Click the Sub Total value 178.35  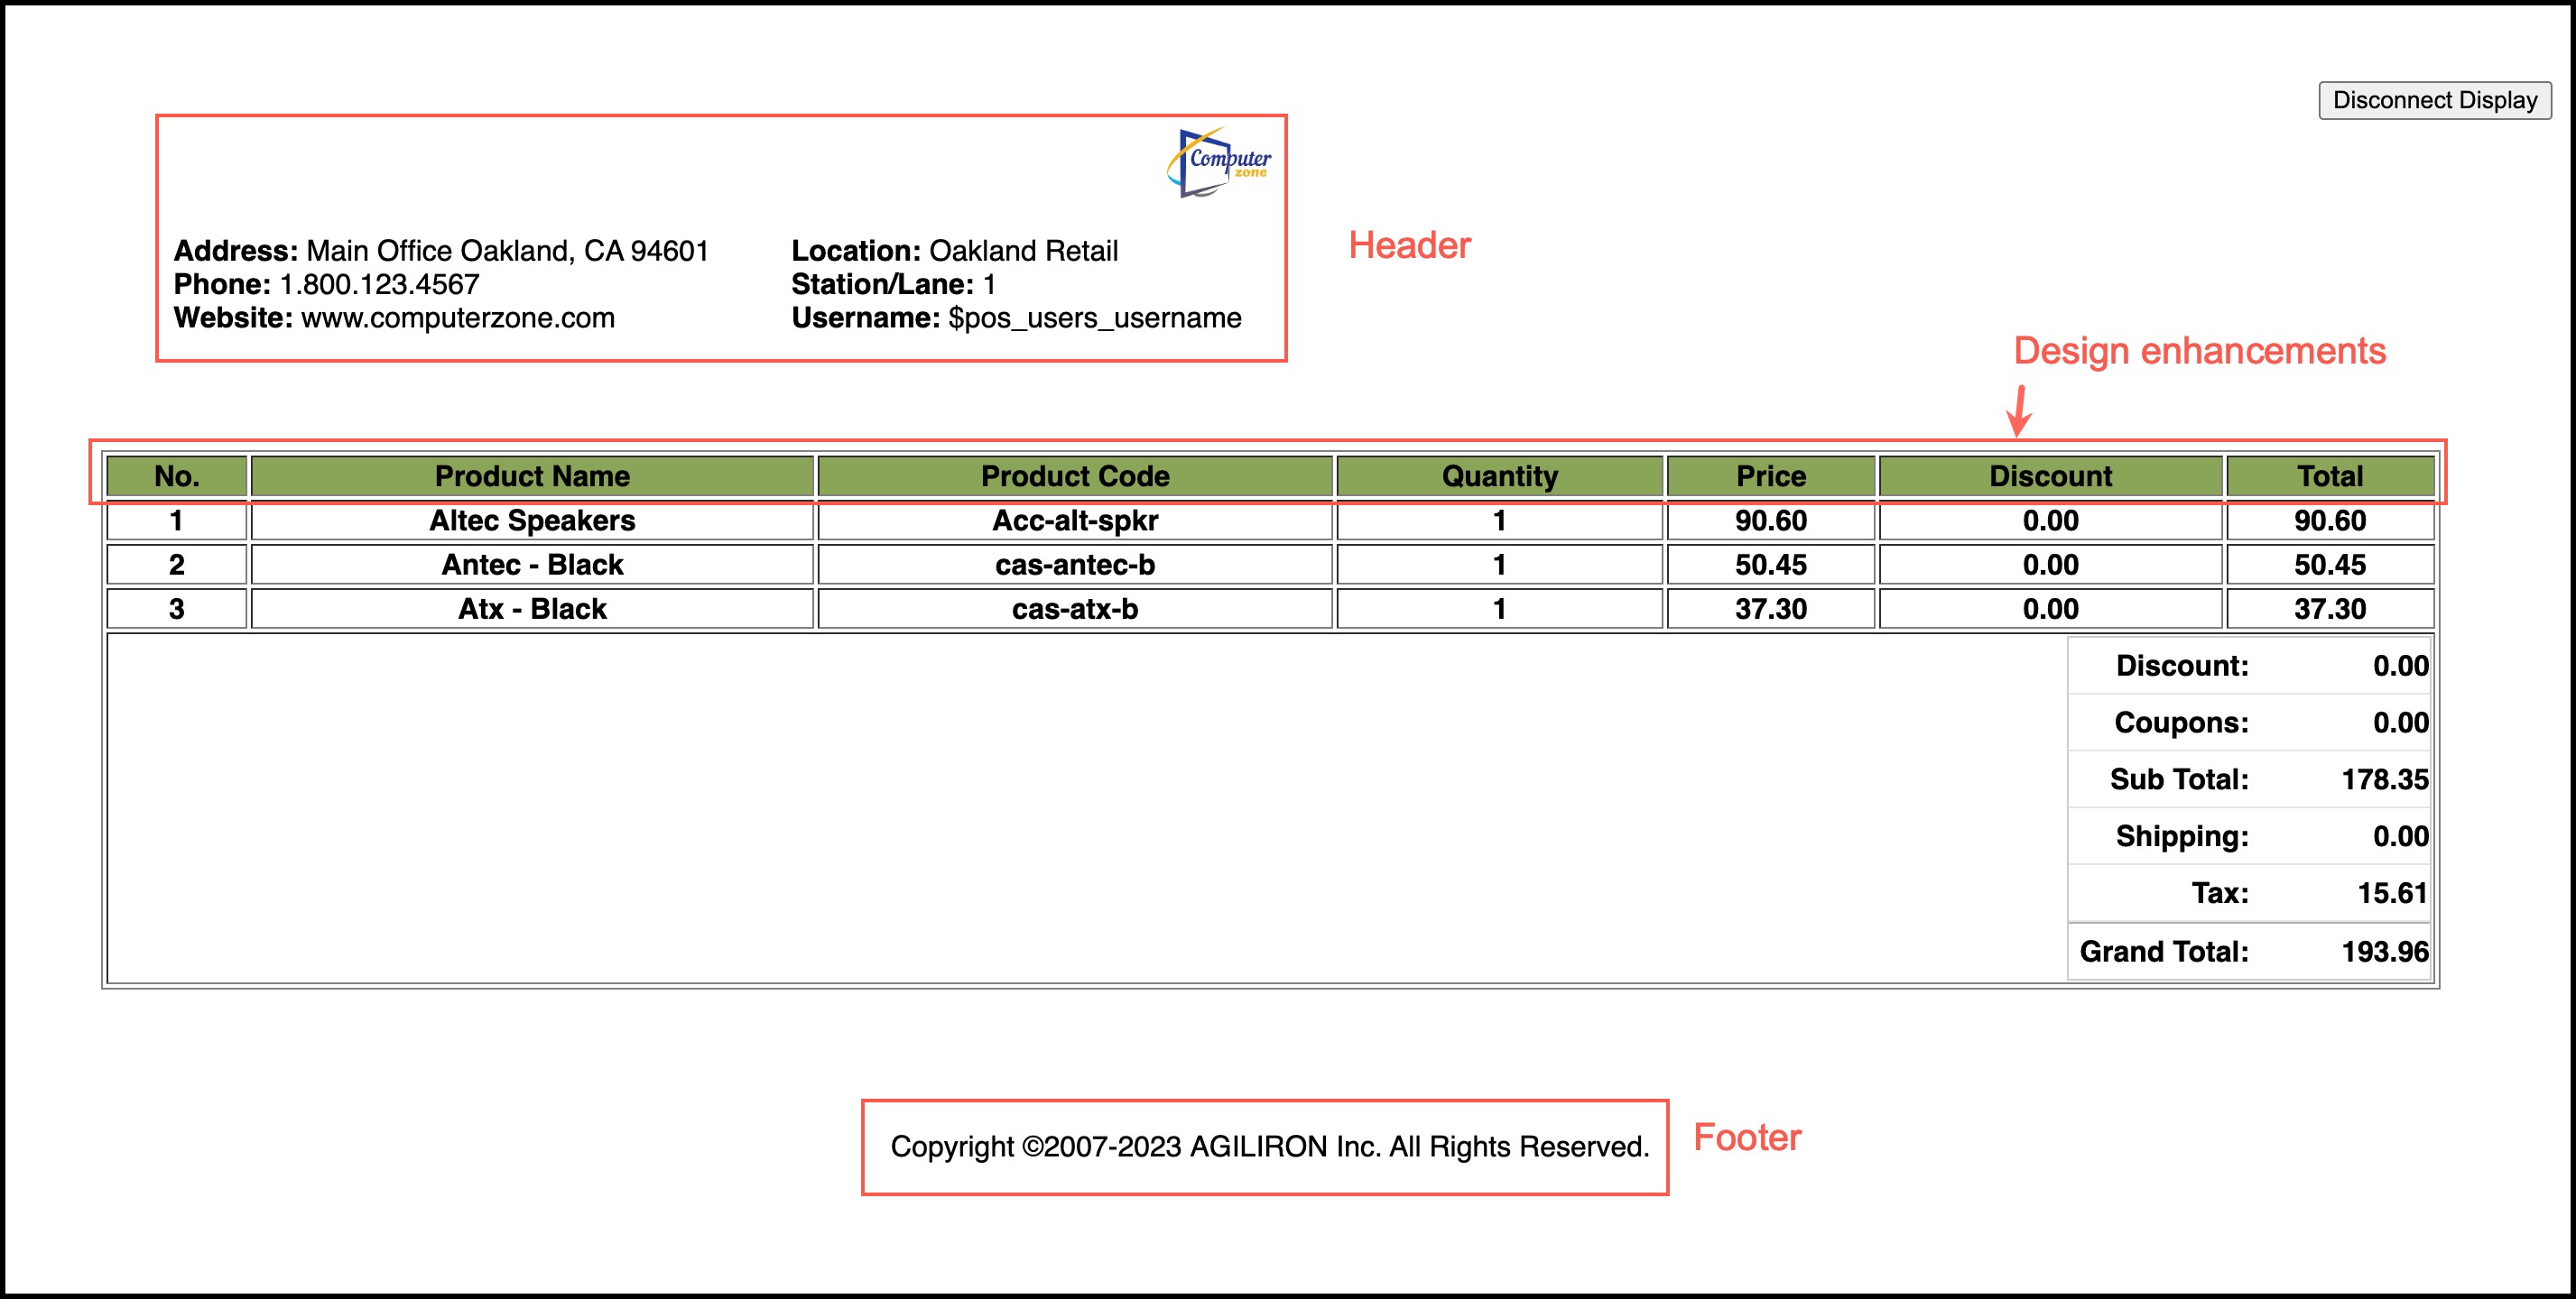point(2384,779)
